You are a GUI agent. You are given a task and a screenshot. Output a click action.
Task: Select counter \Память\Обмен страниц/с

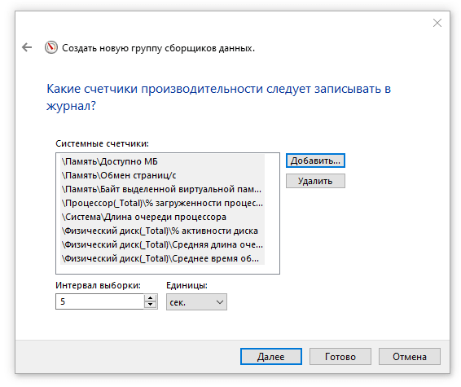[162, 175]
